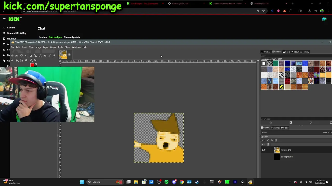Open the File menu in GIMP
This screenshot has height=186, width=332.
(12, 47)
